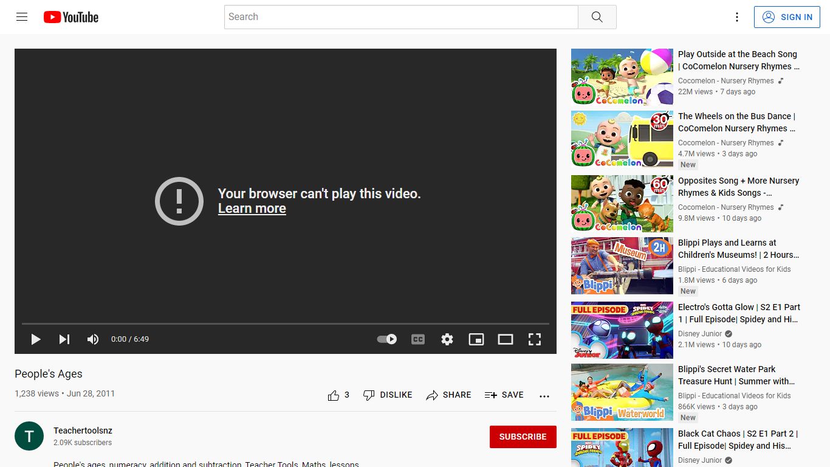Open the Teachertoolsnz channel name link

83,431
